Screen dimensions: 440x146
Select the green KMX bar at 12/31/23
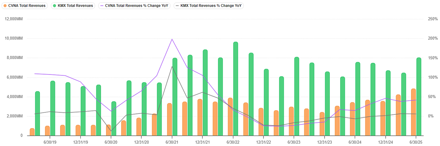click(x=327, y=104)
